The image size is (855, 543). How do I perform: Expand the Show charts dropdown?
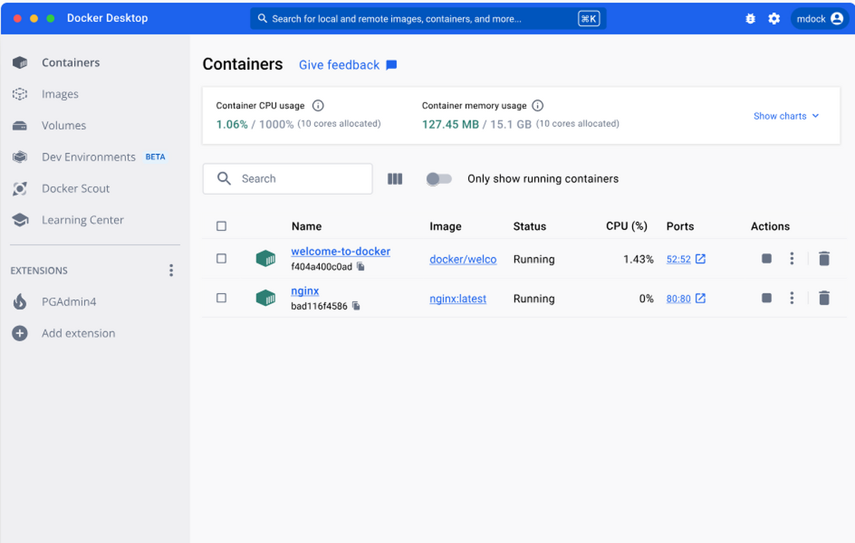click(786, 115)
